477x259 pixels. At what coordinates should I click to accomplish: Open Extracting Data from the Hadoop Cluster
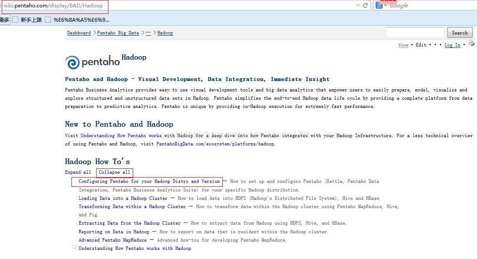coord(130,223)
